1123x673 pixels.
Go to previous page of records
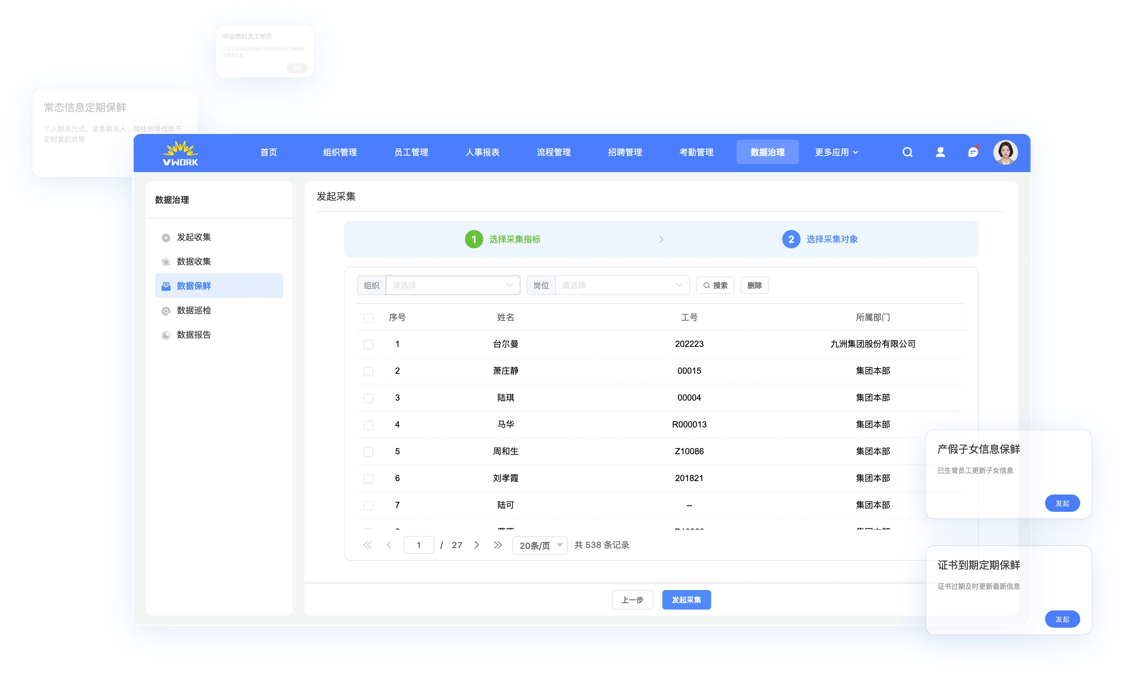pyautogui.click(x=389, y=545)
